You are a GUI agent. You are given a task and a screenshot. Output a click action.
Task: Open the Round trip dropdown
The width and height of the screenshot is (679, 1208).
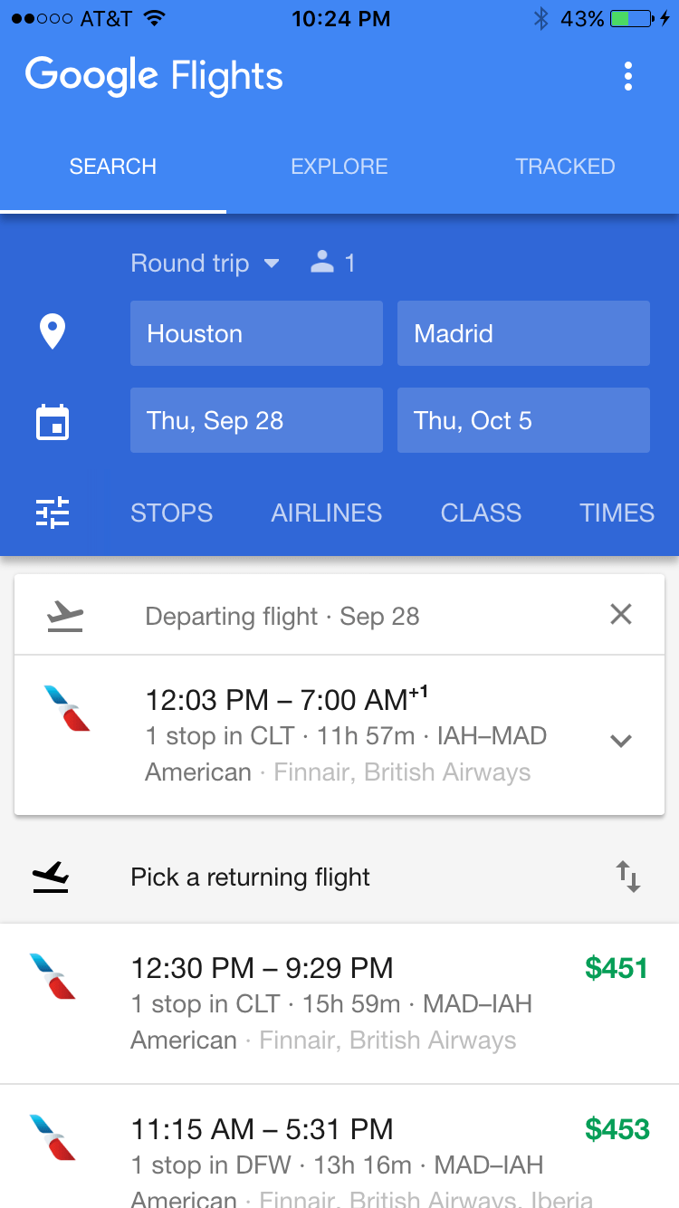tap(205, 264)
